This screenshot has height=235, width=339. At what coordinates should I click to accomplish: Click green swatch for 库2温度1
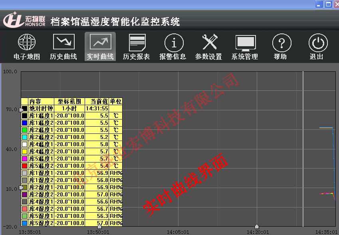[x=25, y=130]
